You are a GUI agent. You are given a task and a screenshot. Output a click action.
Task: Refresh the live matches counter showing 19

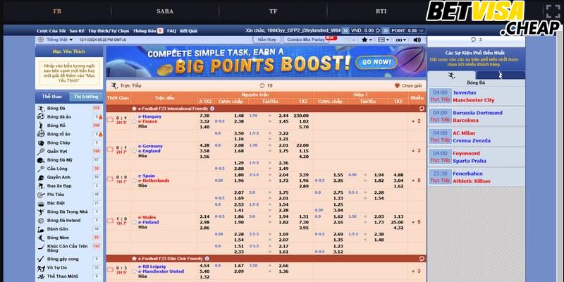(x=262, y=85)
